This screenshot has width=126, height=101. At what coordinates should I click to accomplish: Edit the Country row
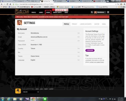(x=78, y=48)
